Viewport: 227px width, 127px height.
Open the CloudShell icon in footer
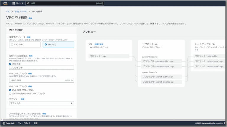coord(4,123)
